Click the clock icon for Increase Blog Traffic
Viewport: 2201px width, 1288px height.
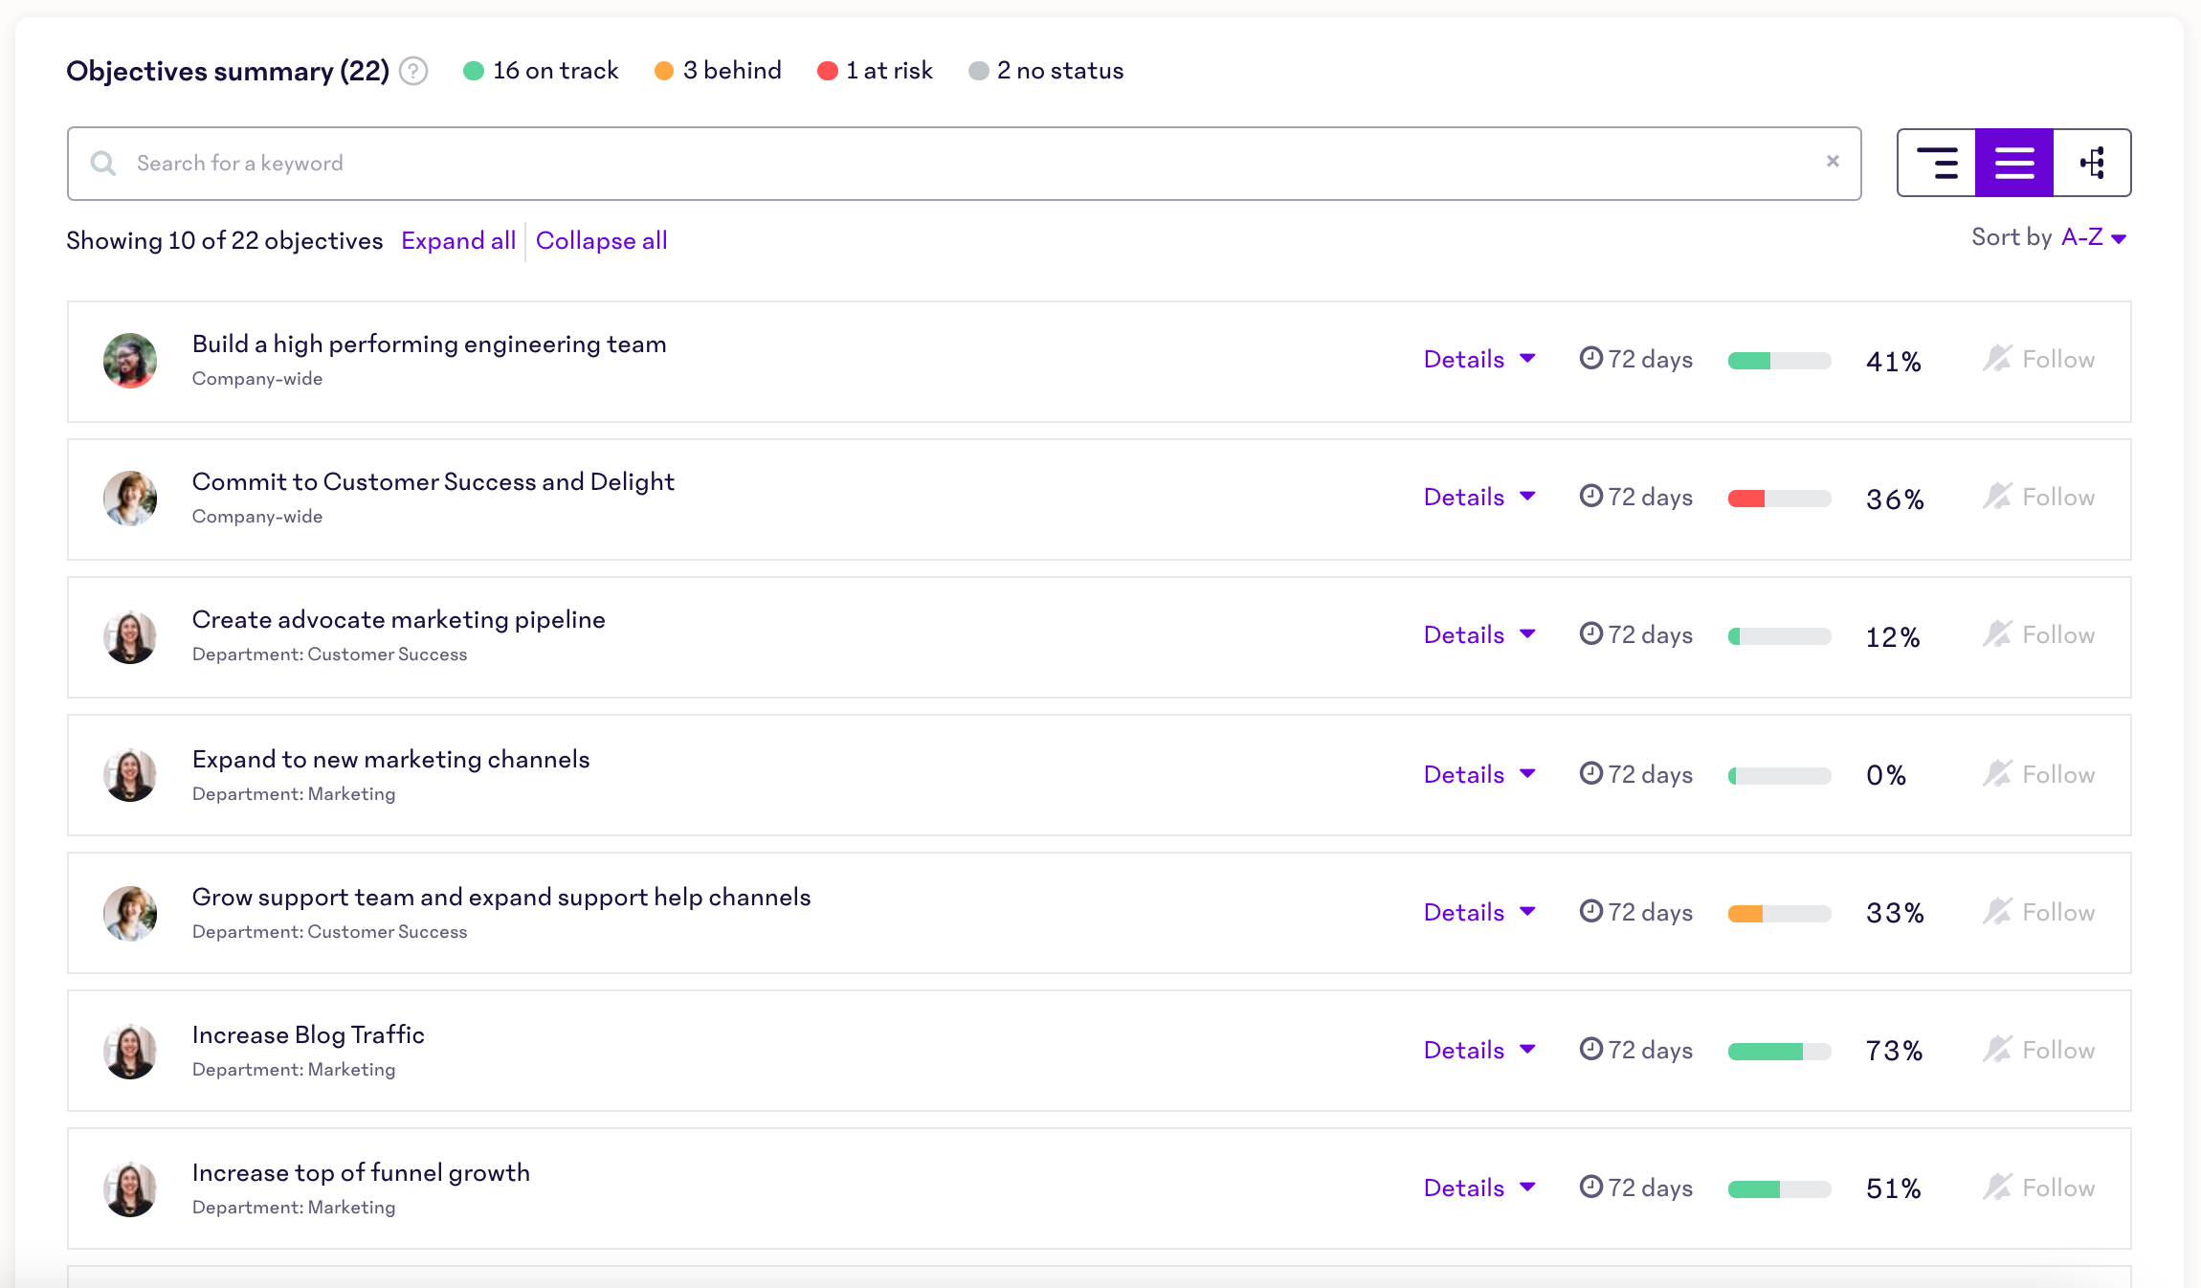pyautogui.click(x=1590, y=1049)
